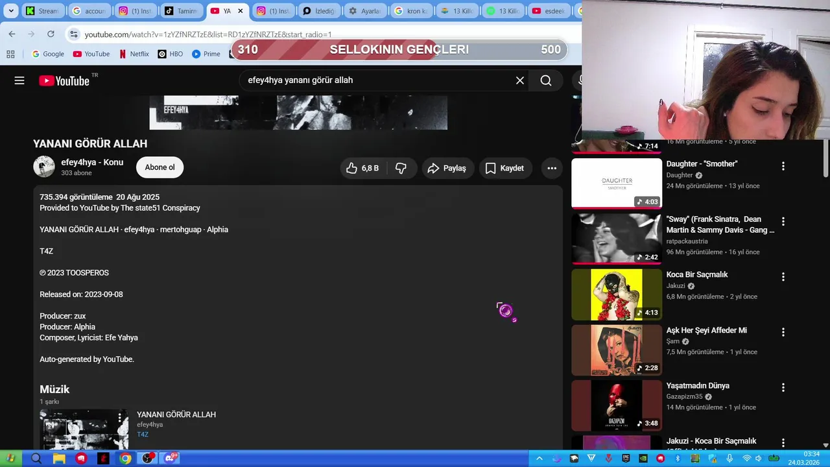Switch to the esdeek YouTube tab
The width and height of the screenshot is (830, 467).
tap(549, 11)
